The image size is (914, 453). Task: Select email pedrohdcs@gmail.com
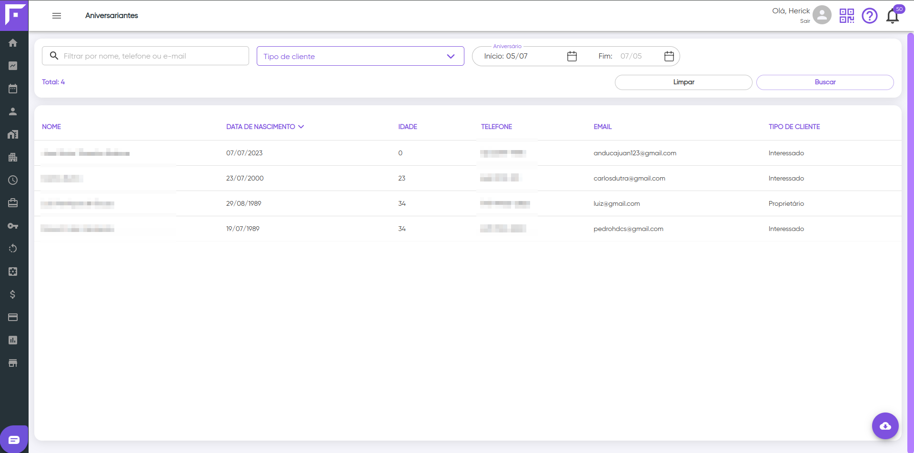tap(628, 229)
